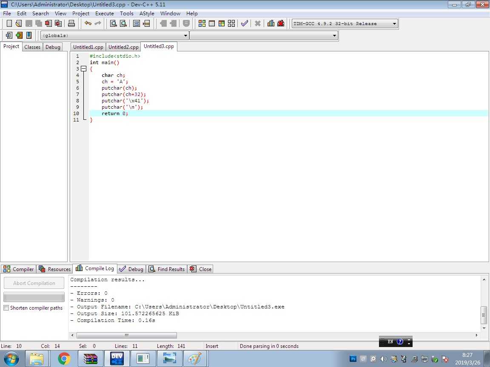Viewport: 490px width, 367px height.
Task: Click the Goto Bookmarks blue book icon
Action: click(x=29, y=35)
